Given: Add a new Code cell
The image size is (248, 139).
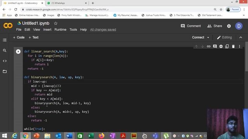Looking at the screenshot, I should [19, 37].
